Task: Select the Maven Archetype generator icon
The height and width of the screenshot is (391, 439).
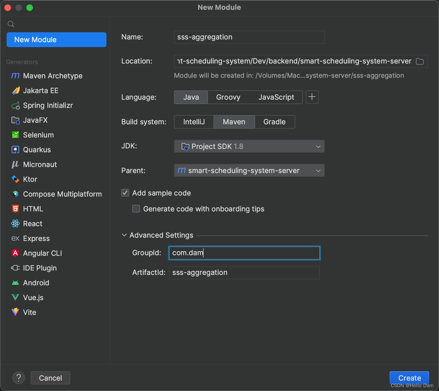Action: (15, 76)
